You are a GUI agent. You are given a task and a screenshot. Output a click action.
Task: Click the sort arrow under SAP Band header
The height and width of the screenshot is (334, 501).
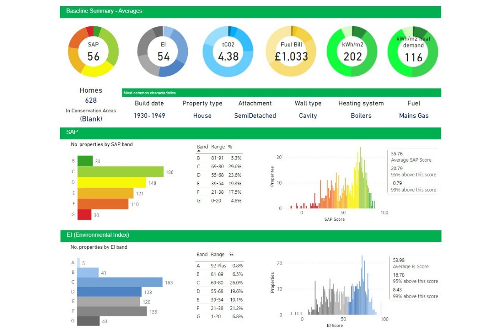click(199, 151)
